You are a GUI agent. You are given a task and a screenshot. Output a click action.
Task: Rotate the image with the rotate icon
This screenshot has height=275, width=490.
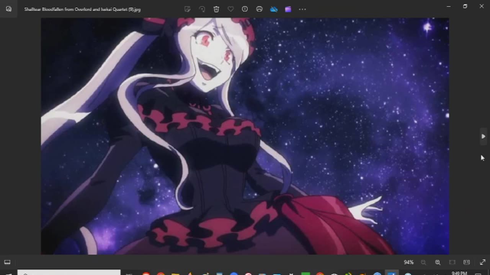pos(202,9)
